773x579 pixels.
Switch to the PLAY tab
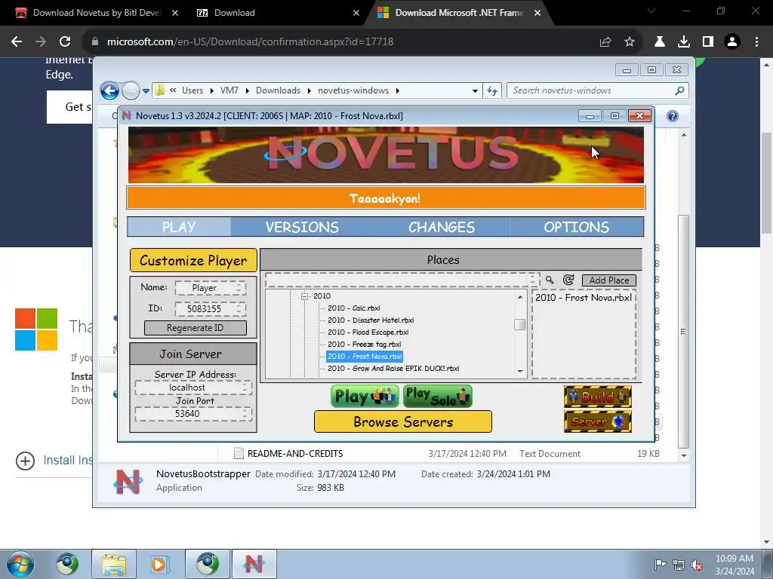tap(179, 227)
